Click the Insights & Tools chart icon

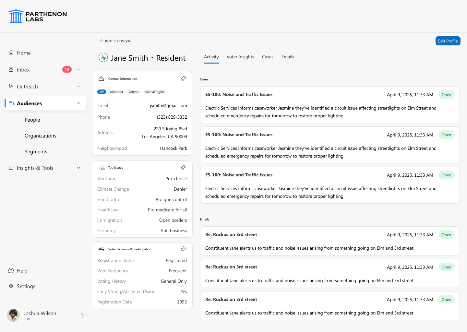coord(11,168)
